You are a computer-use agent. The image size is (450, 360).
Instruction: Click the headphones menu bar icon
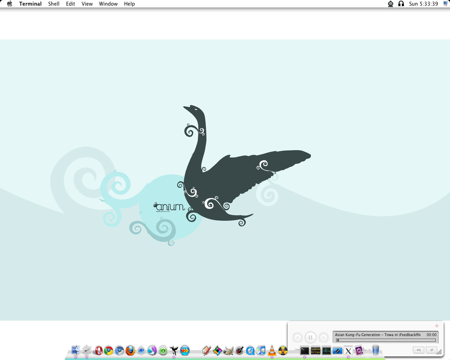click(x=401, y=4)
